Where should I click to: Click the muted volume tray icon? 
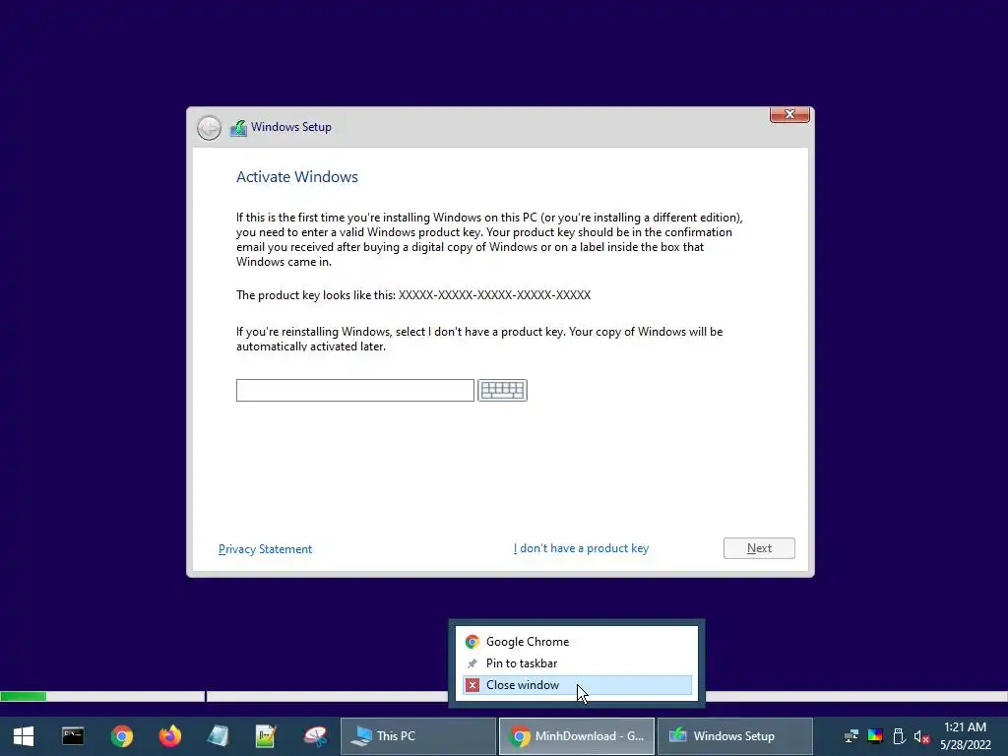click(x=921, y=736)
